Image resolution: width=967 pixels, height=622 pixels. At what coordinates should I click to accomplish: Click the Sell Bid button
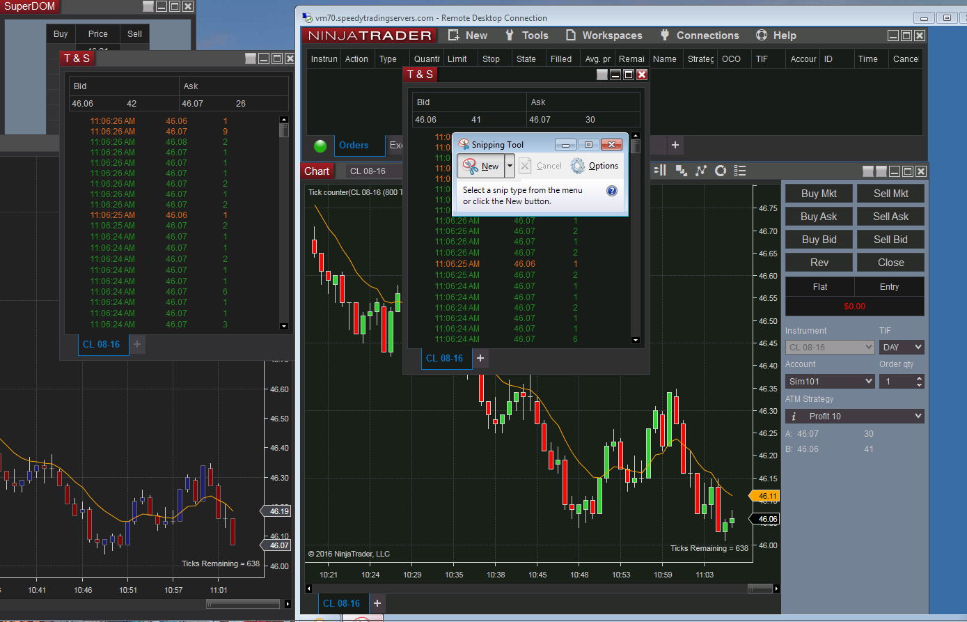[x=891, y=240]
